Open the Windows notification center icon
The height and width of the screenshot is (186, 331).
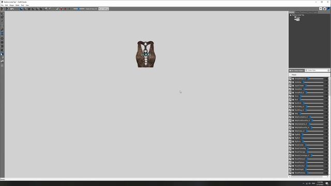[x=327, y=183]
